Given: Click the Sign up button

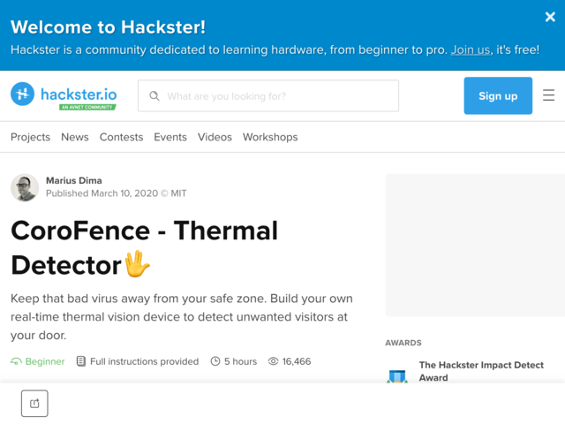Looking at the screenshot, I should click(x=498, y=95).
